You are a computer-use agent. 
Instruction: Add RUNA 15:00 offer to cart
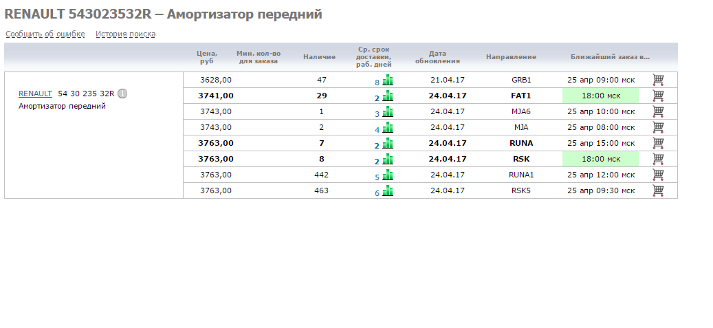(x=657, y=143)
